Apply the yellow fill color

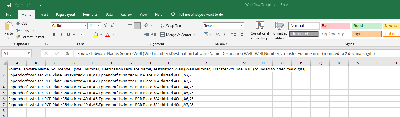point(96,35)
